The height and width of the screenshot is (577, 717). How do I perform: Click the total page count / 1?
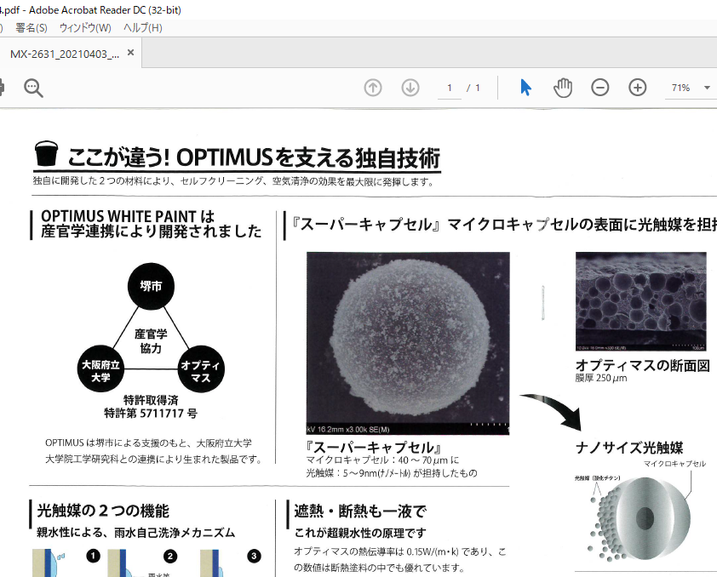[473, 88]
